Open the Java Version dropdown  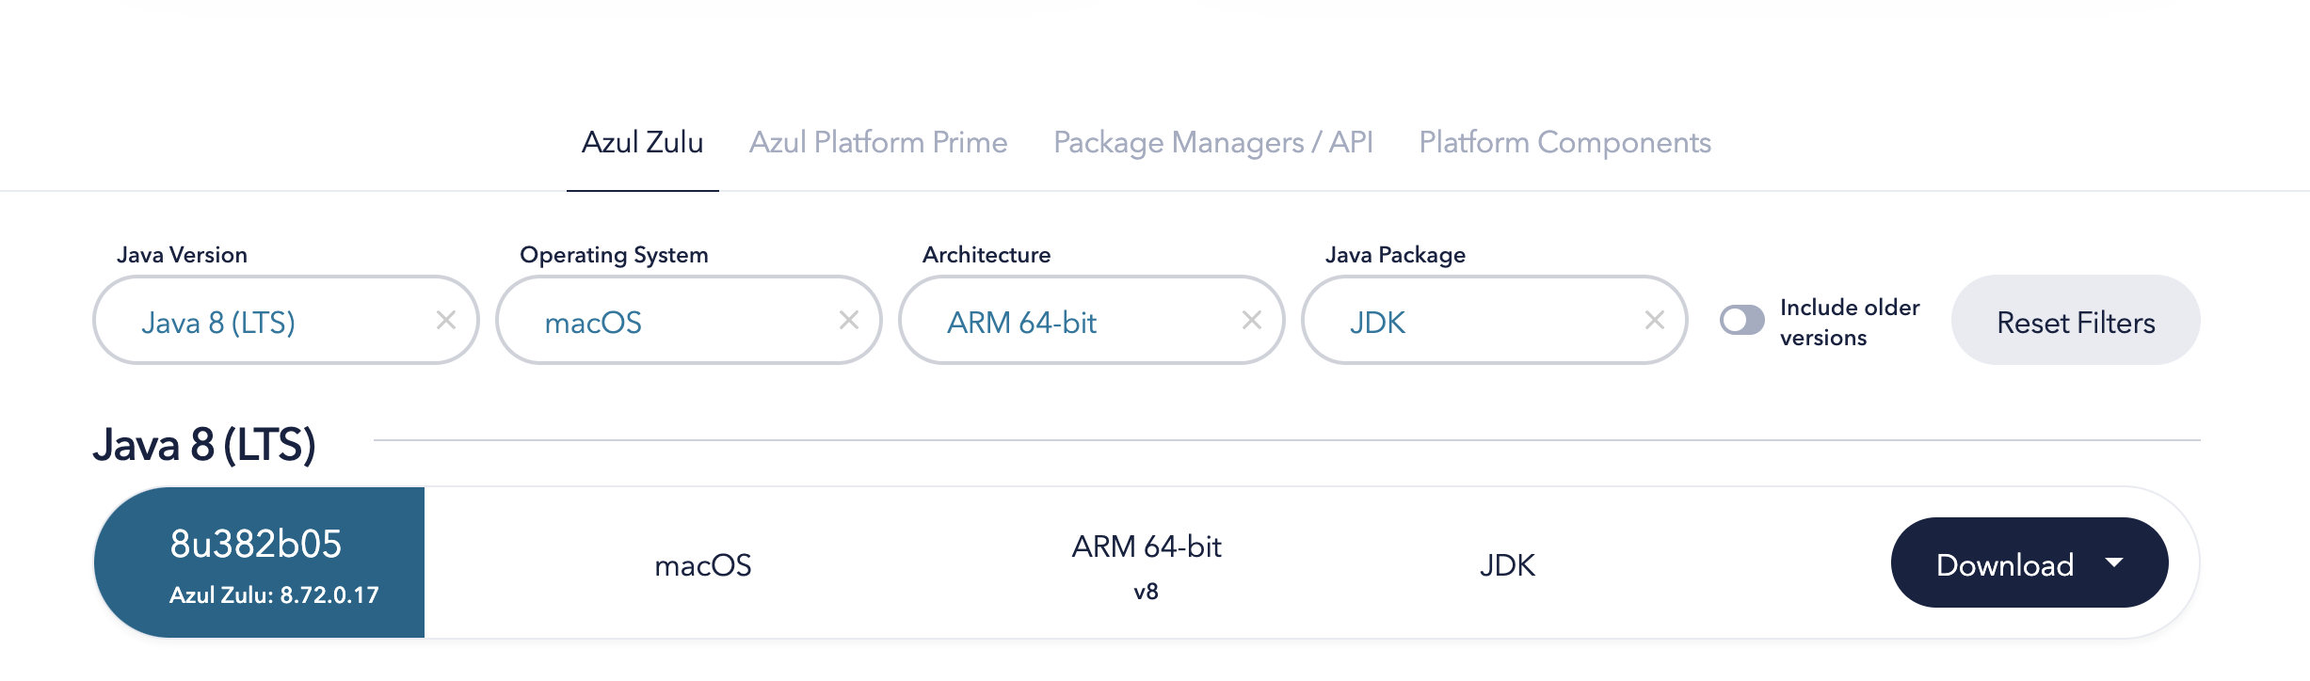pos(286,320)
